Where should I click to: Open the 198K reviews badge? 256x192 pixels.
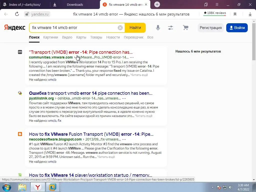(215, 13)
